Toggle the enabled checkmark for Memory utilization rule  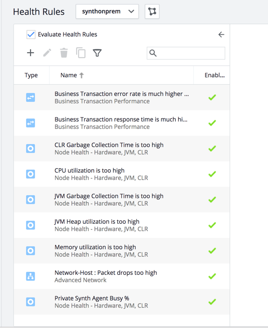pyautogui.click(x=212, y=251)
